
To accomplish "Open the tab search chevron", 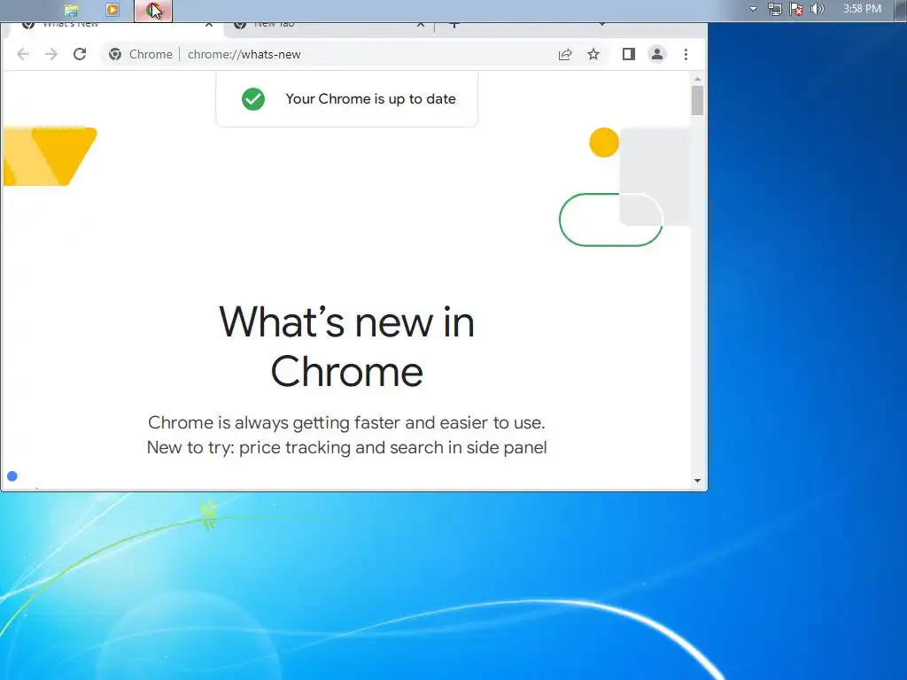I will (x=602, y=24).
